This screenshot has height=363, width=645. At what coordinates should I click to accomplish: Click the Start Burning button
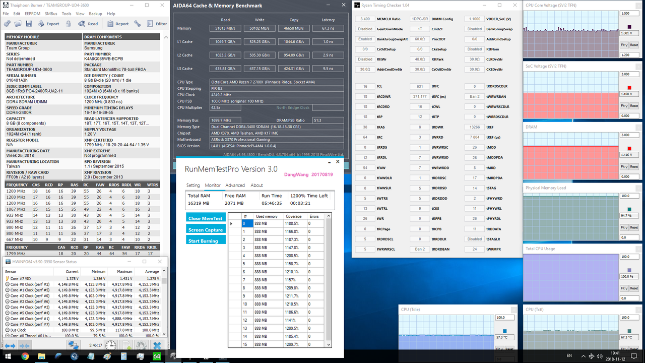[x=205, y=241]
